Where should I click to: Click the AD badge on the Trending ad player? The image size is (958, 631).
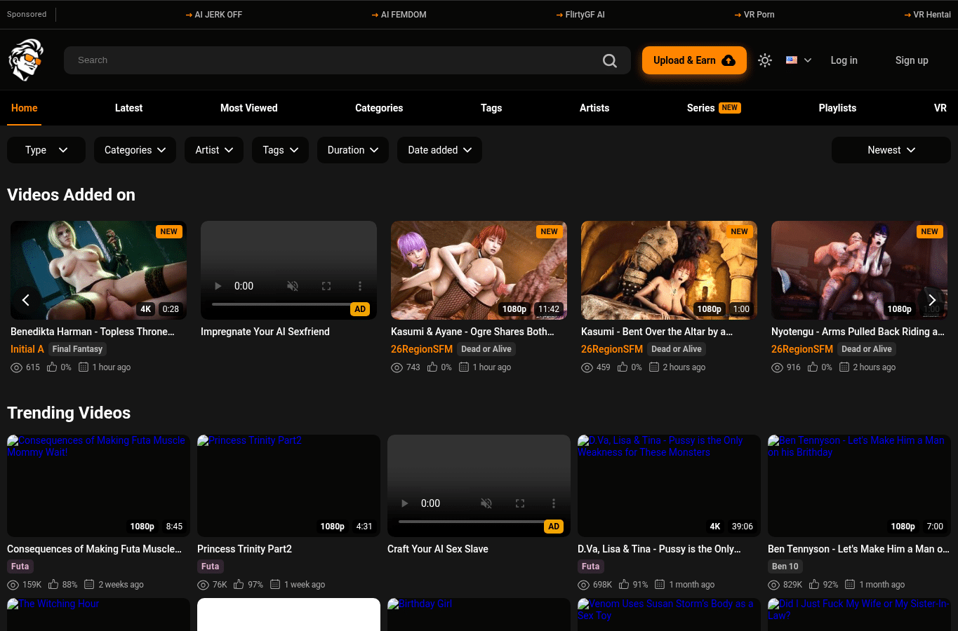[x=554, y=527]
